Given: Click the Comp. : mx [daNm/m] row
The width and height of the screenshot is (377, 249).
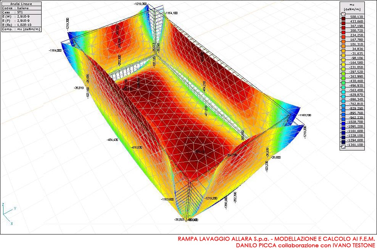Looking at the screenshot, I should 21,29.
